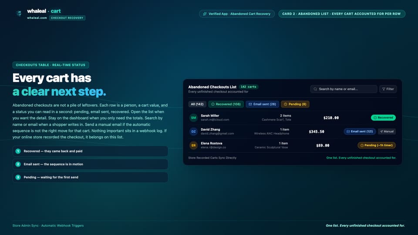
Task: Click the Search by name or email field
Action: tap(344, 89)
